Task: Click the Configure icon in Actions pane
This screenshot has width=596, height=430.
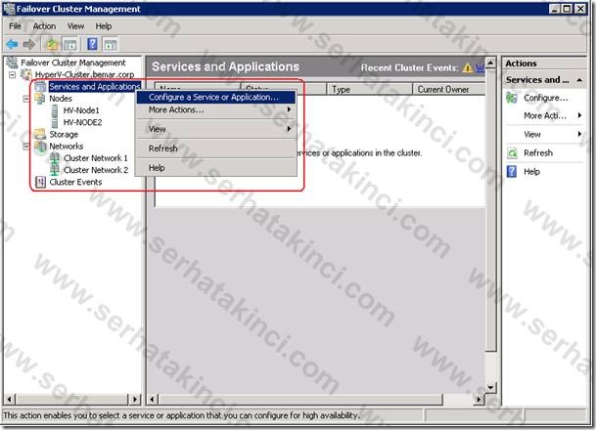Action: (512, 98)
